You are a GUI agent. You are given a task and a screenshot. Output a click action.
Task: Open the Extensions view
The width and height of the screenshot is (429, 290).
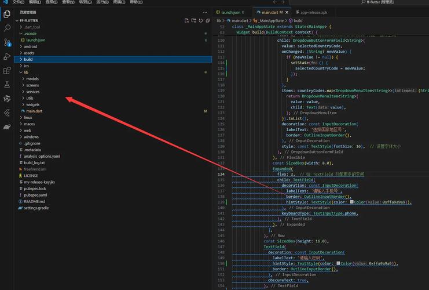click(7, 71)
